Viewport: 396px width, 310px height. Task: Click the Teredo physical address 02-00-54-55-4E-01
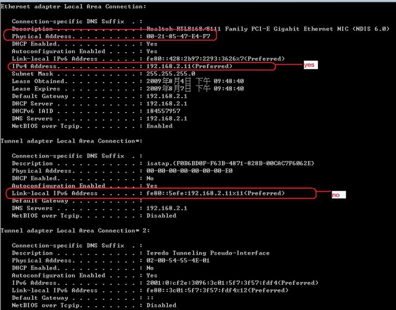click(178, 260)
